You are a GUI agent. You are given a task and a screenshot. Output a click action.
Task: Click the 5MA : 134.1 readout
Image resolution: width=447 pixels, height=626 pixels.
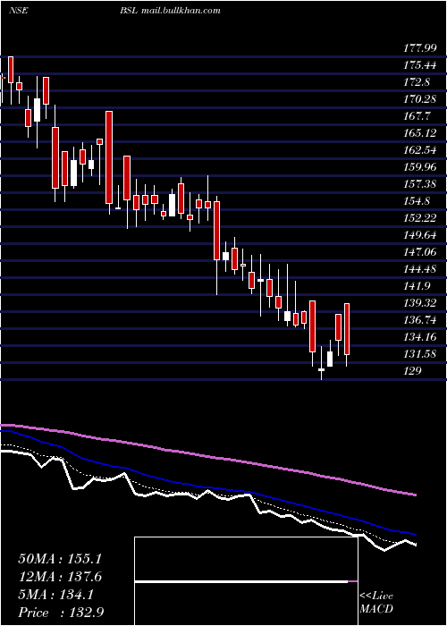coord(55,595)
